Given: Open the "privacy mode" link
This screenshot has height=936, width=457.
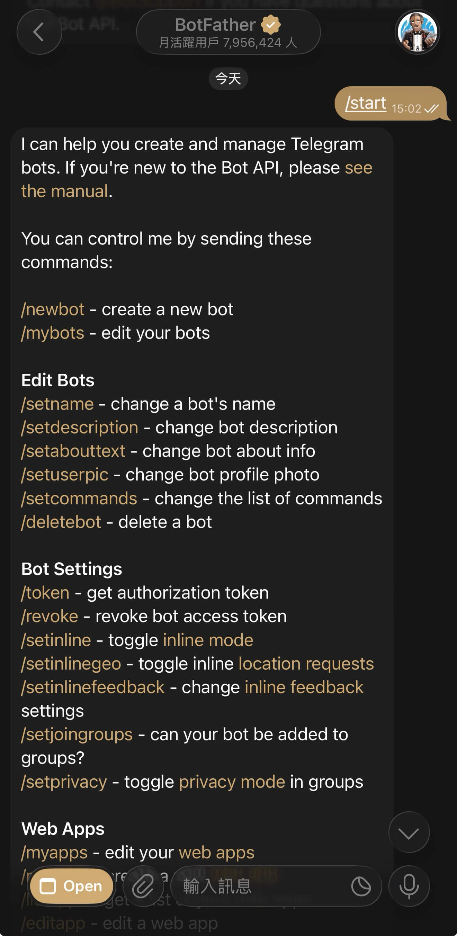Looking at the screenshot, I should [232, 782].
